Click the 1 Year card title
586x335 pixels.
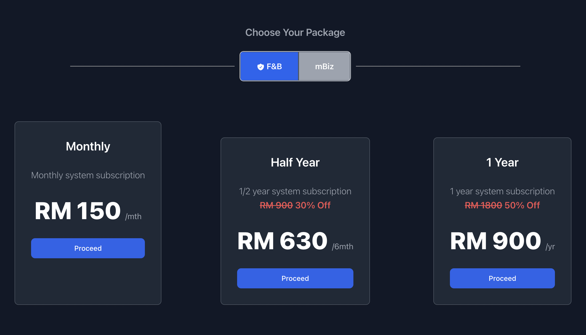(502, 162)
